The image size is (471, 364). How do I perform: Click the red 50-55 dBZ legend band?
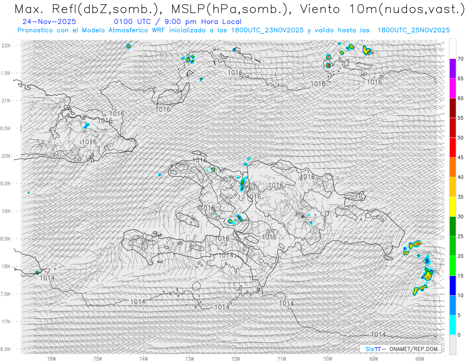pos(453,128)
